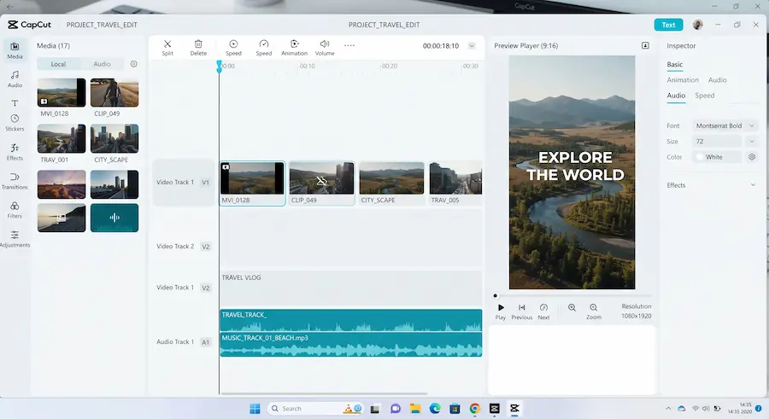Select TRAV_005 clip on the timeline
The height and width of the screenshot is (419, 769).
tap(455, 183)
